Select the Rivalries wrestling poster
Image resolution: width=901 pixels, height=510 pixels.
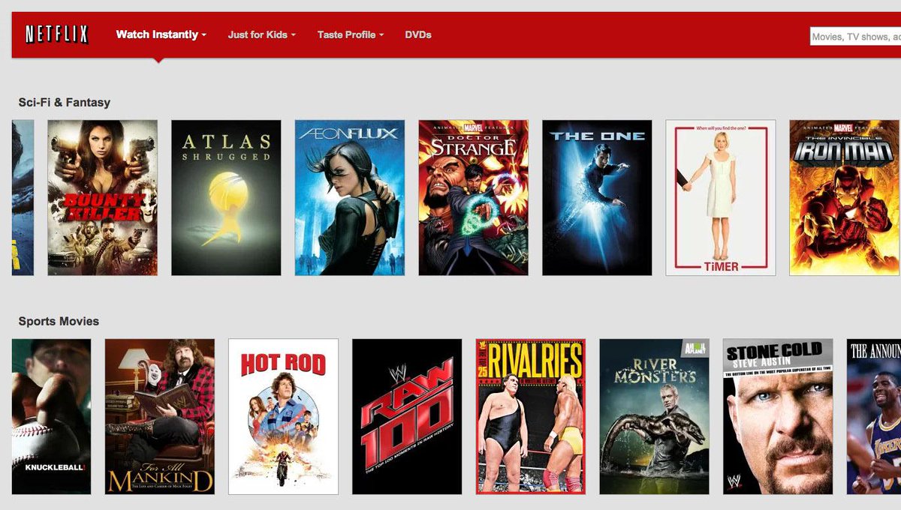tap(531, 416)
